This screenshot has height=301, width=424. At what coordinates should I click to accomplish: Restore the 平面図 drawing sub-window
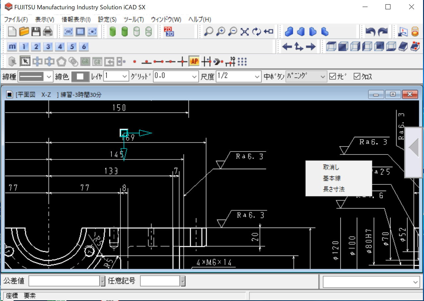[x=393, y=94]
